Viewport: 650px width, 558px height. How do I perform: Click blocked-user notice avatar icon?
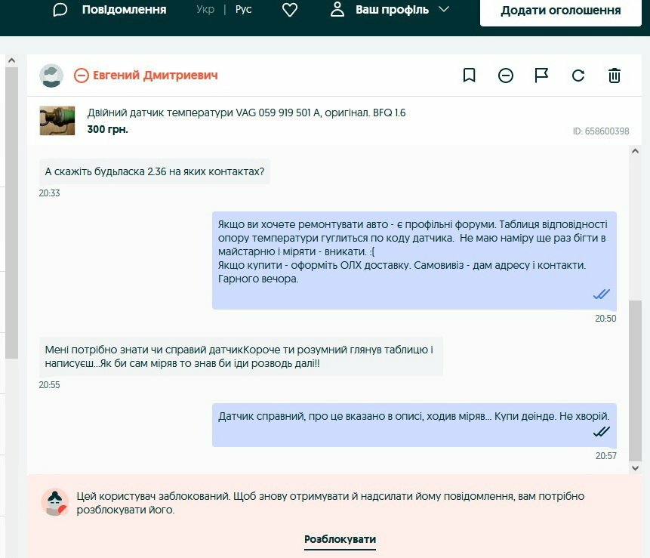(54, 502)
